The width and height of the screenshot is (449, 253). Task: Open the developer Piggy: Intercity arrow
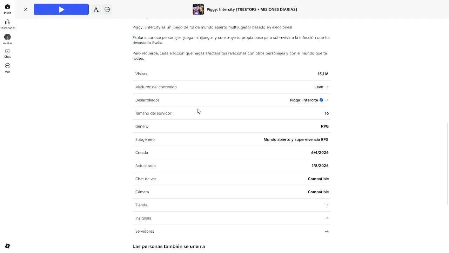point(327,100)
